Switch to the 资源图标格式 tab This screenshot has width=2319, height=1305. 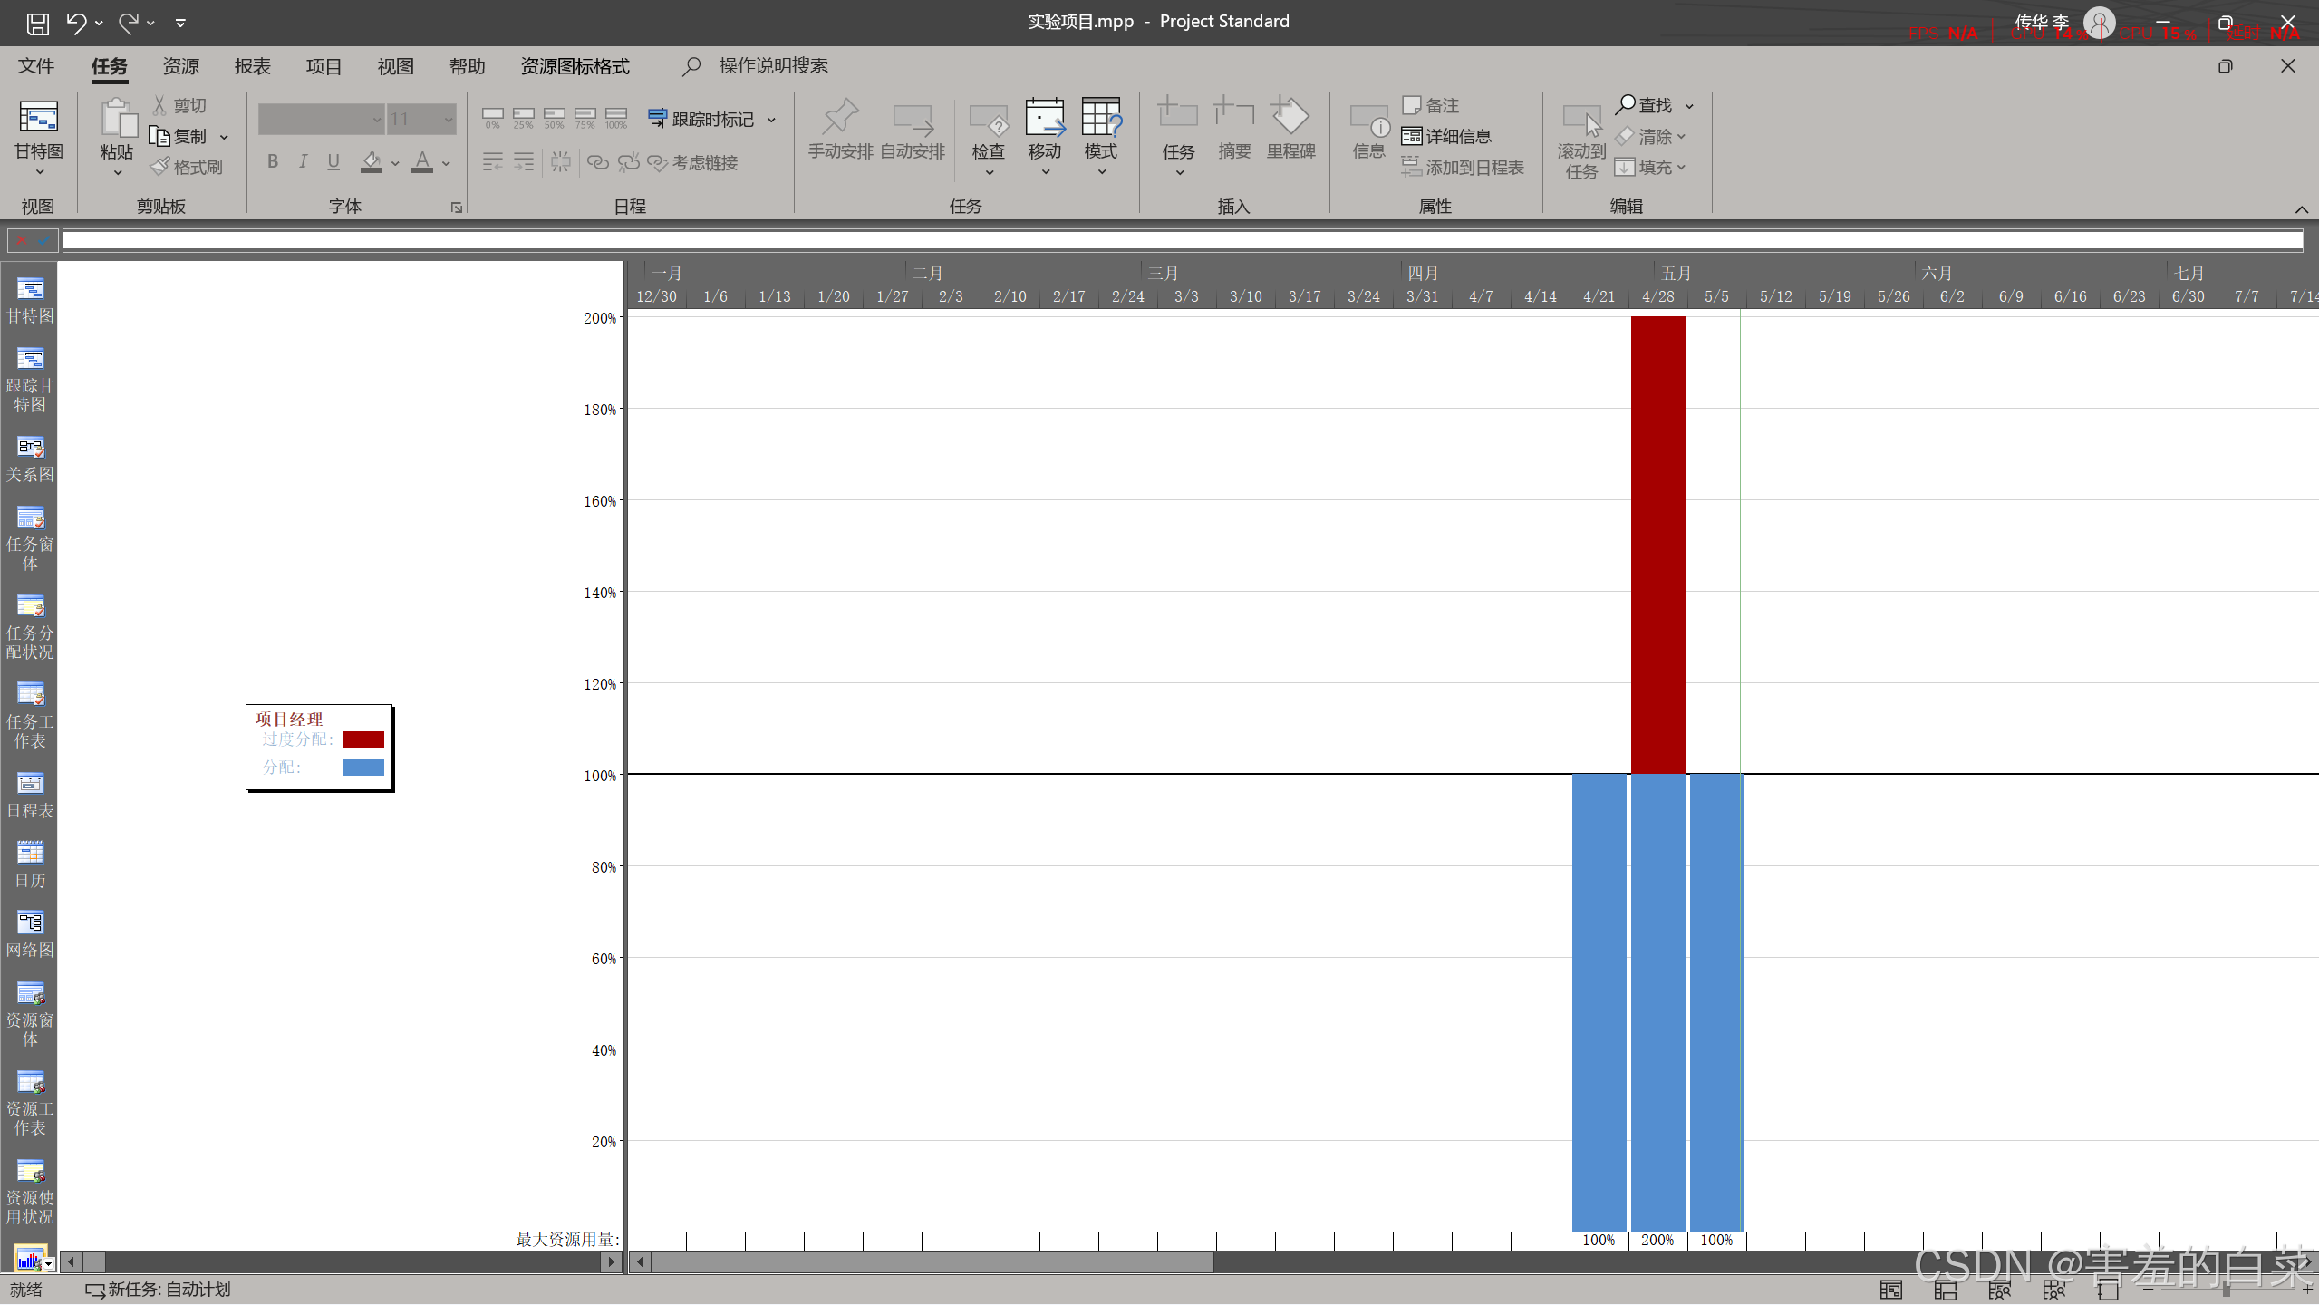(575, 66)
